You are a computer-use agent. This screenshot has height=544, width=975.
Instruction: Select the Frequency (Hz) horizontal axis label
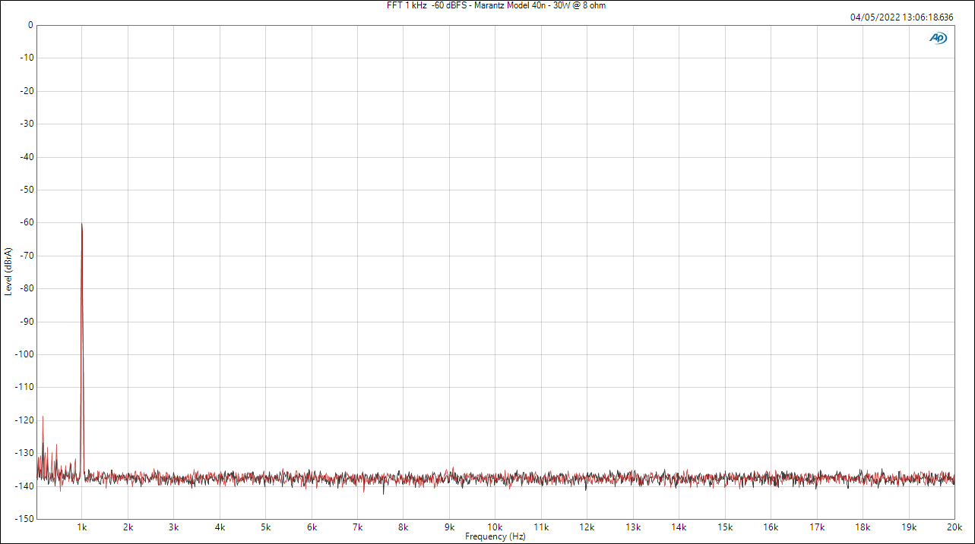[x=495, y=536]
